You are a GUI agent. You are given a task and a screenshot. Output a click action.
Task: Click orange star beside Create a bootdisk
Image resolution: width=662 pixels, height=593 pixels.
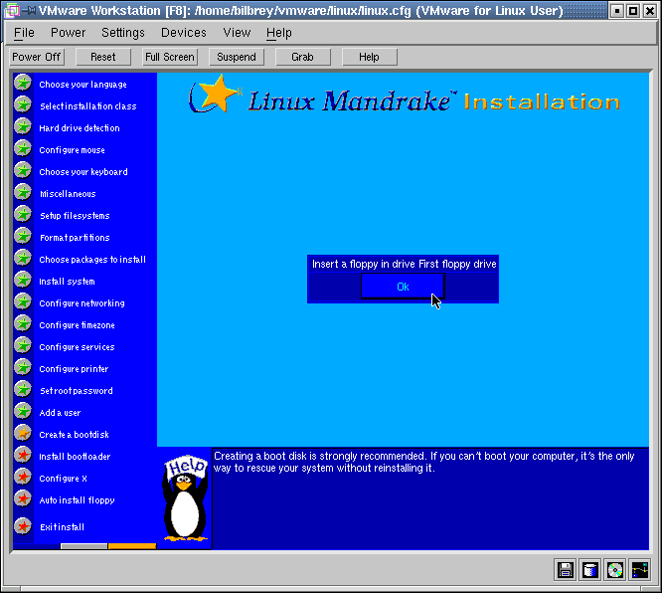tap(23, 434)
